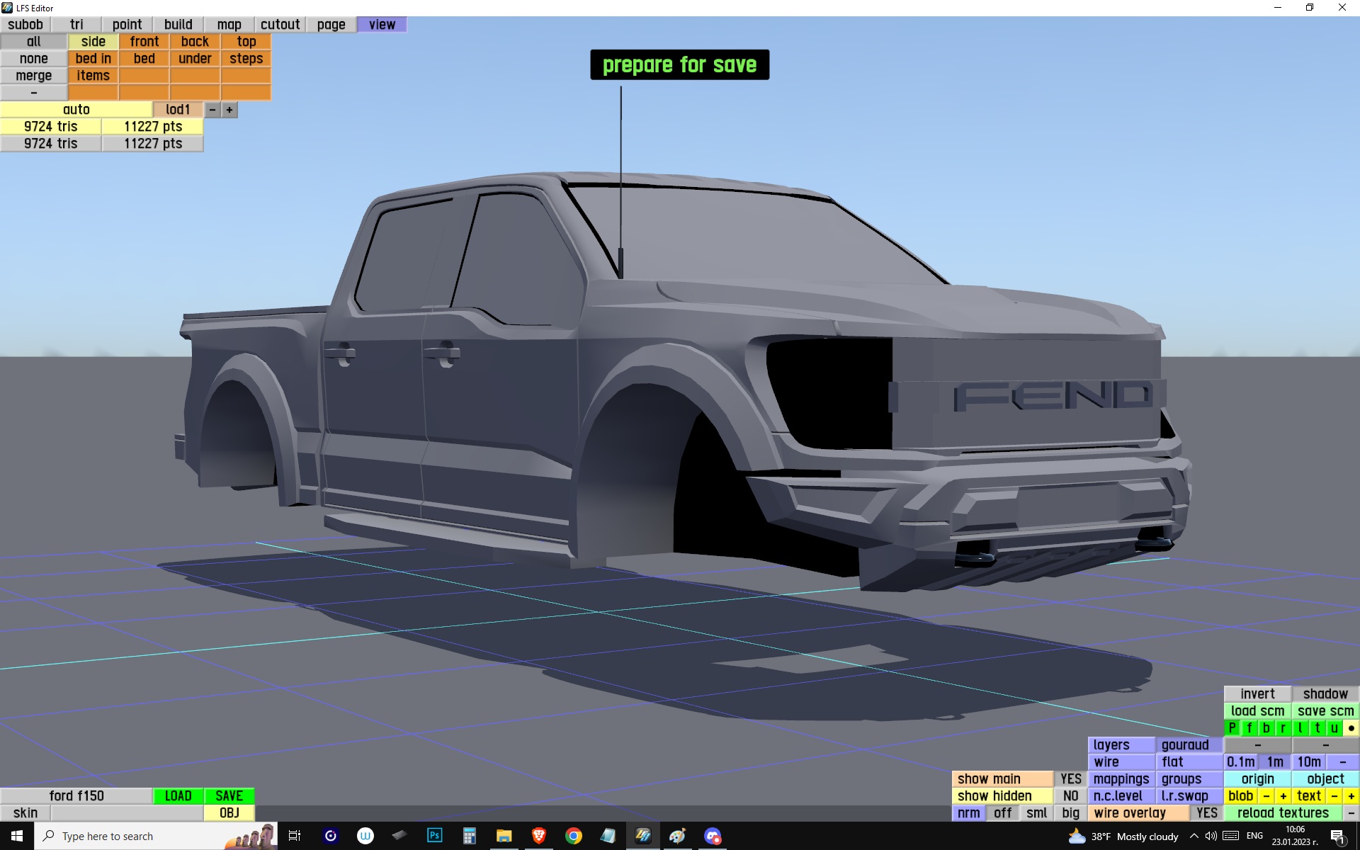Increase blob size with plus
1360x850 pixels.
pos(1283,796)
